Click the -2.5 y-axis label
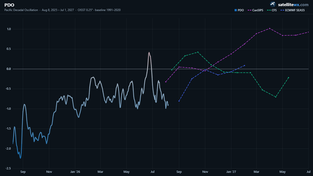 coord(8,168)
